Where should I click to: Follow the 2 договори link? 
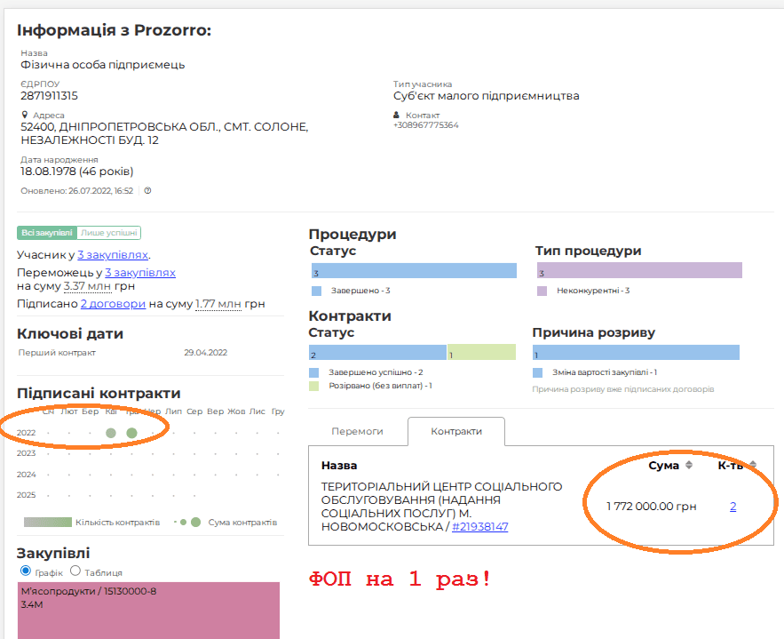click(x=113, y=304)
